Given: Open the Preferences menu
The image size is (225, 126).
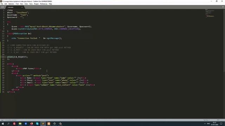Looking at the screenshot, I should point(44,4).
